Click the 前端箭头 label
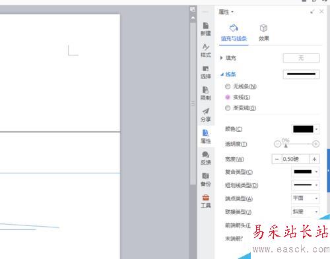Viewport: 330px width, 259px height. [238, 225]
